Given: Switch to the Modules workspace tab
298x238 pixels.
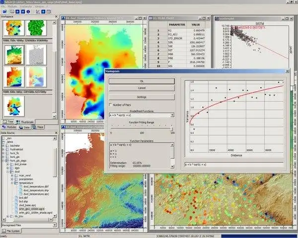Looking at the screenshot, I should click(x=9, y=127).
